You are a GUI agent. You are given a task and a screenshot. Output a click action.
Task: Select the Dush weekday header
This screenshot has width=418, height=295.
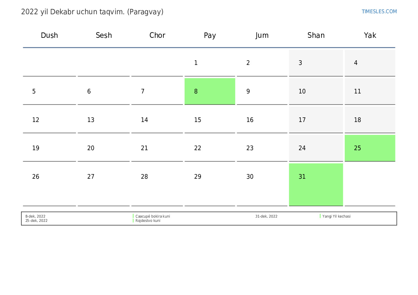tap(49, 35)
